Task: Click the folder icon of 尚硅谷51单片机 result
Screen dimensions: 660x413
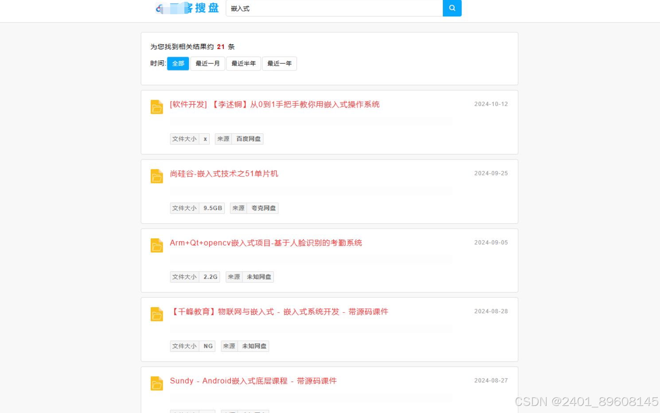Action: pos(156,176)
